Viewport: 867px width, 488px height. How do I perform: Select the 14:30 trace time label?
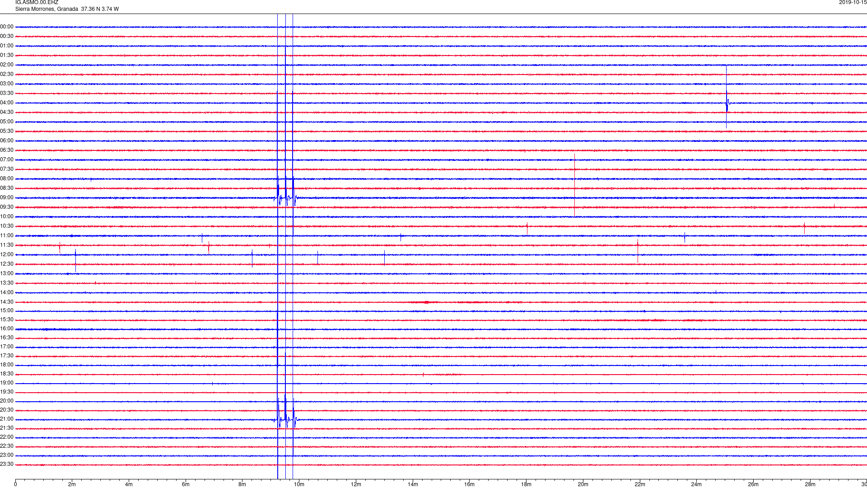pyautogui.click(x=7, y=302)
